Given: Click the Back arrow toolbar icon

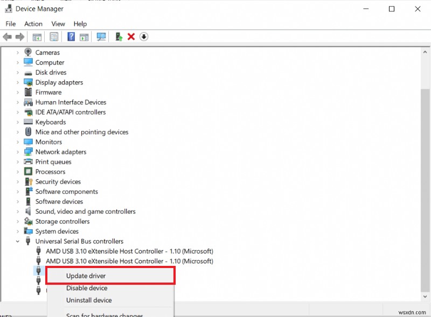Looking at the screenshot, I should [7, 37].
